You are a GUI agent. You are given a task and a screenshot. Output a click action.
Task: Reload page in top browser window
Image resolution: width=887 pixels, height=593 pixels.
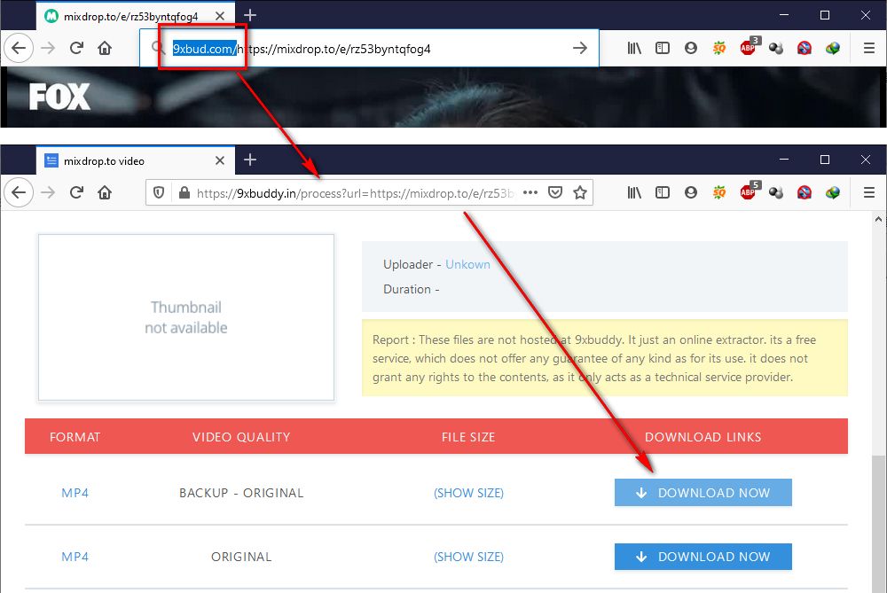[76, 48]
